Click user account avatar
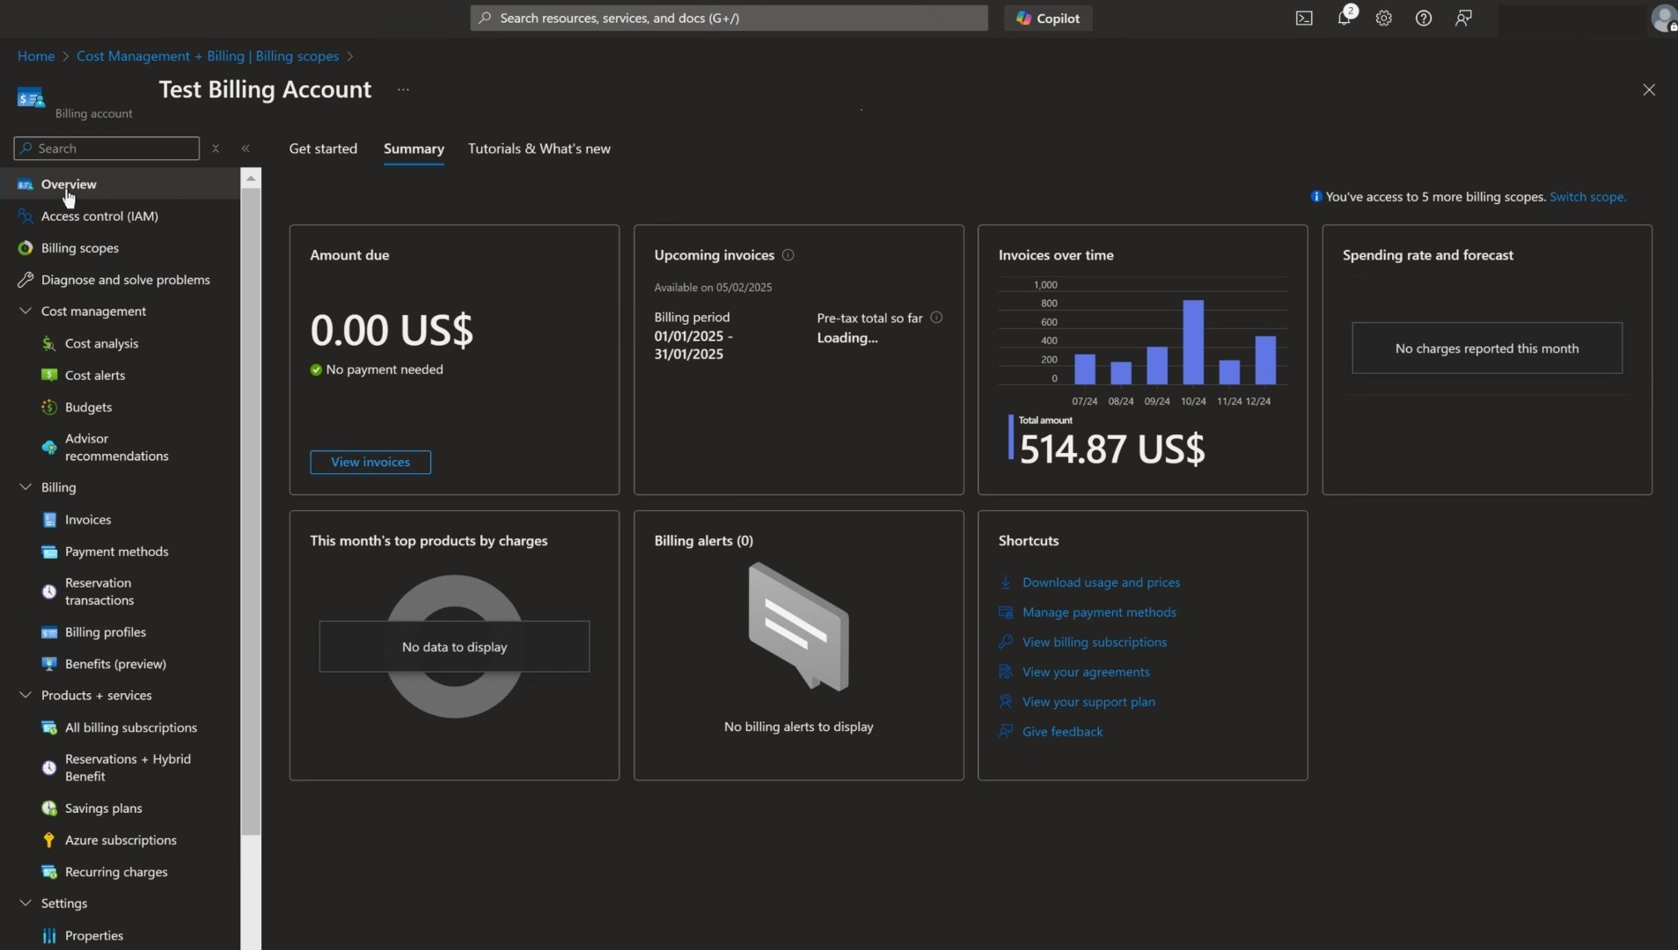This screenshot has width=1678, height=950. pyautogui.click(x=1663, y=18)
